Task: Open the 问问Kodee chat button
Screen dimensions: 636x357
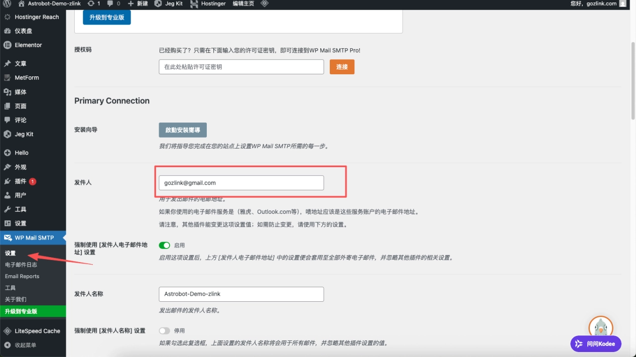Action: [596, 344]
